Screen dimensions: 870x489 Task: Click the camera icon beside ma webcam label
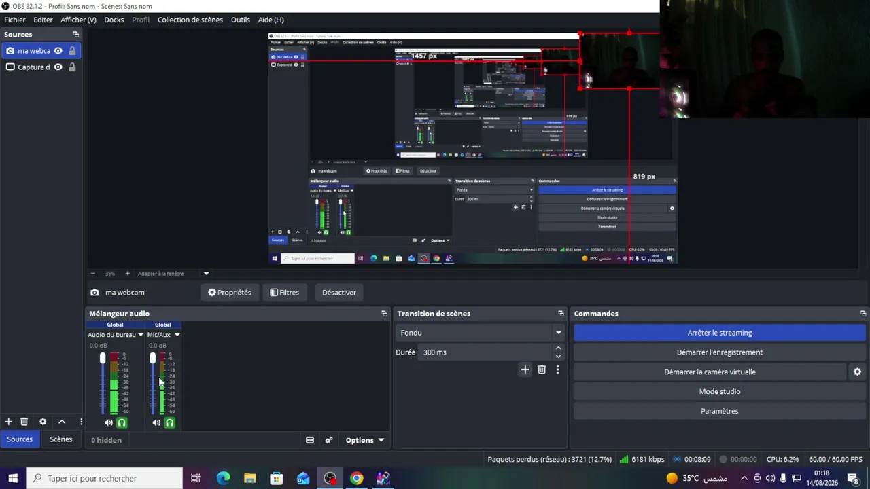pos(94,292)
